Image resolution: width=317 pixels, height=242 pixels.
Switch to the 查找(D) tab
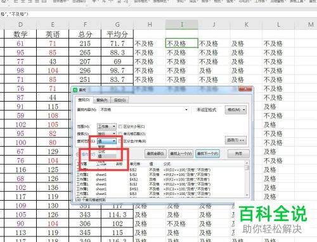pyautogui.click(x=84, y=100)
